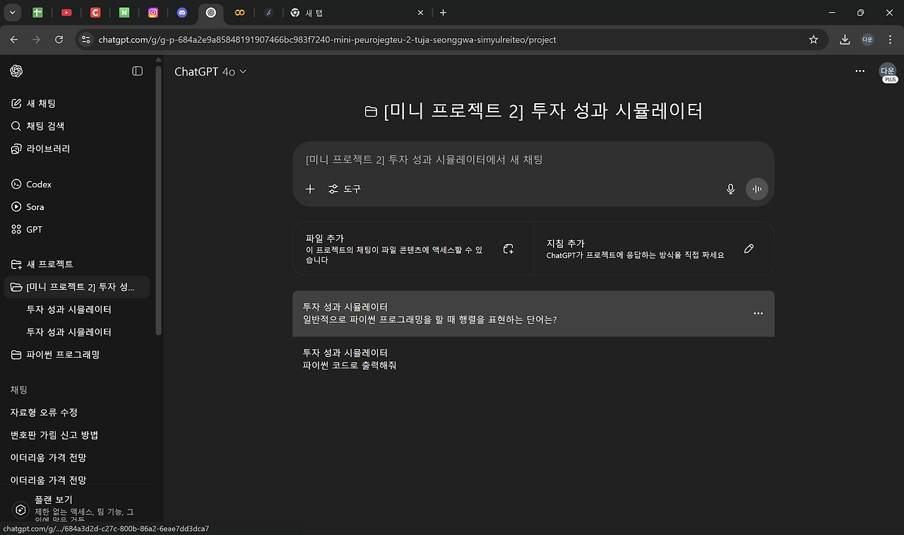The image size is (904, 535).
Task: Open the Chrome profile button
Action: pos(867,40)
